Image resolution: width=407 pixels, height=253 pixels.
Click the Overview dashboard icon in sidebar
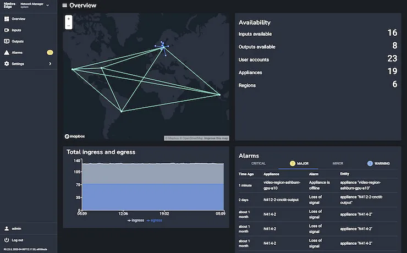7,19
